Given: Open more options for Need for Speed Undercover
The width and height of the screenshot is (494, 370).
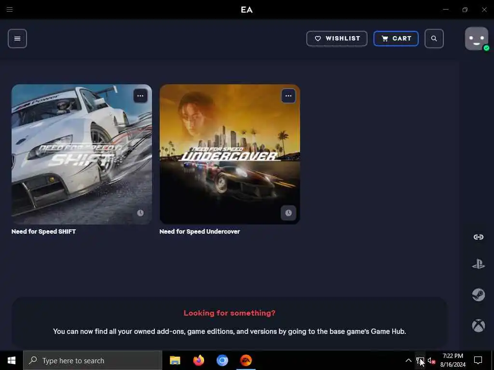Looking at the screenshot, I should (288, 96).
